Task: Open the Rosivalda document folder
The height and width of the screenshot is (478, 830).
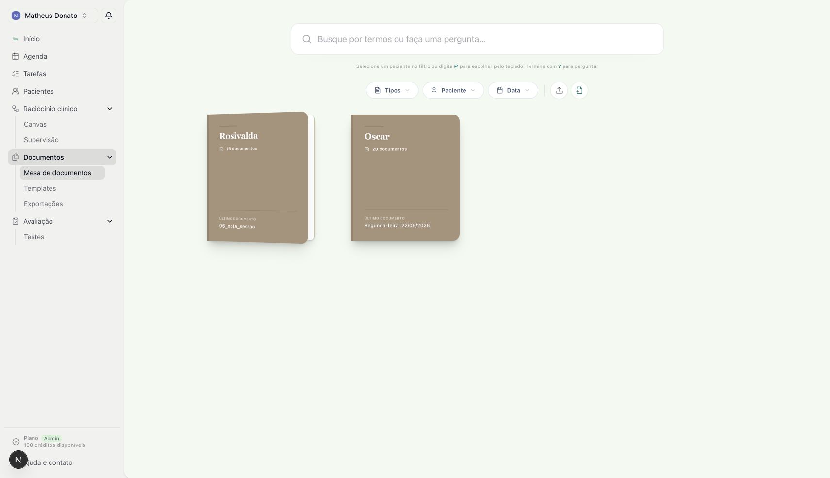Action: 261,178
